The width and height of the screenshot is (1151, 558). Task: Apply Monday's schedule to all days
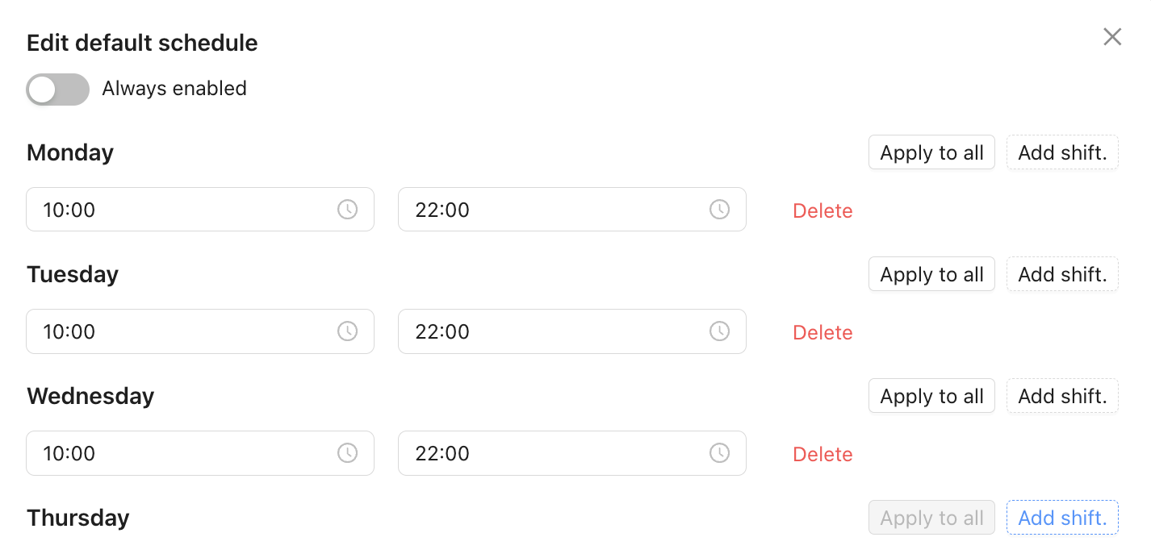tap(931, 152)
